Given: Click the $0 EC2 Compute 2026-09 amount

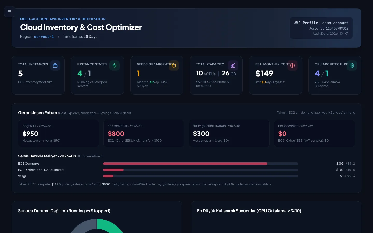Looking at the screenshot, I should 282,134.
